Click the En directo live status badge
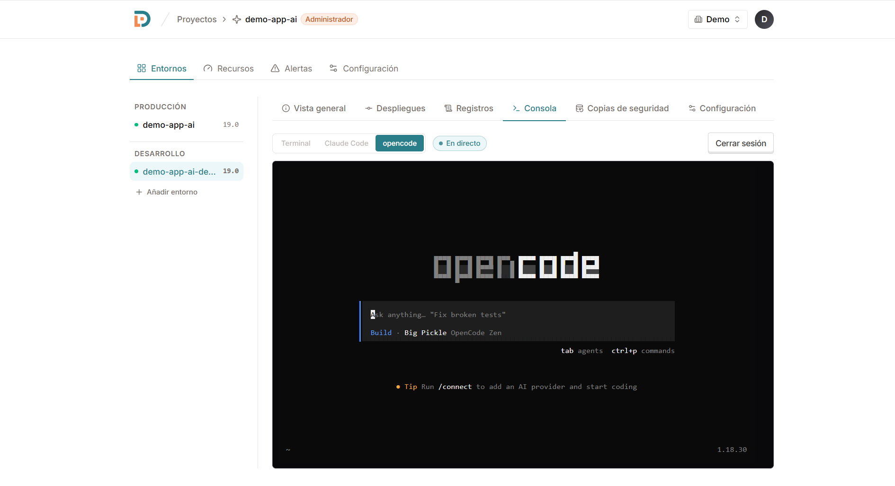The height and width of the screenshot is (486, 895). (459, 143)
